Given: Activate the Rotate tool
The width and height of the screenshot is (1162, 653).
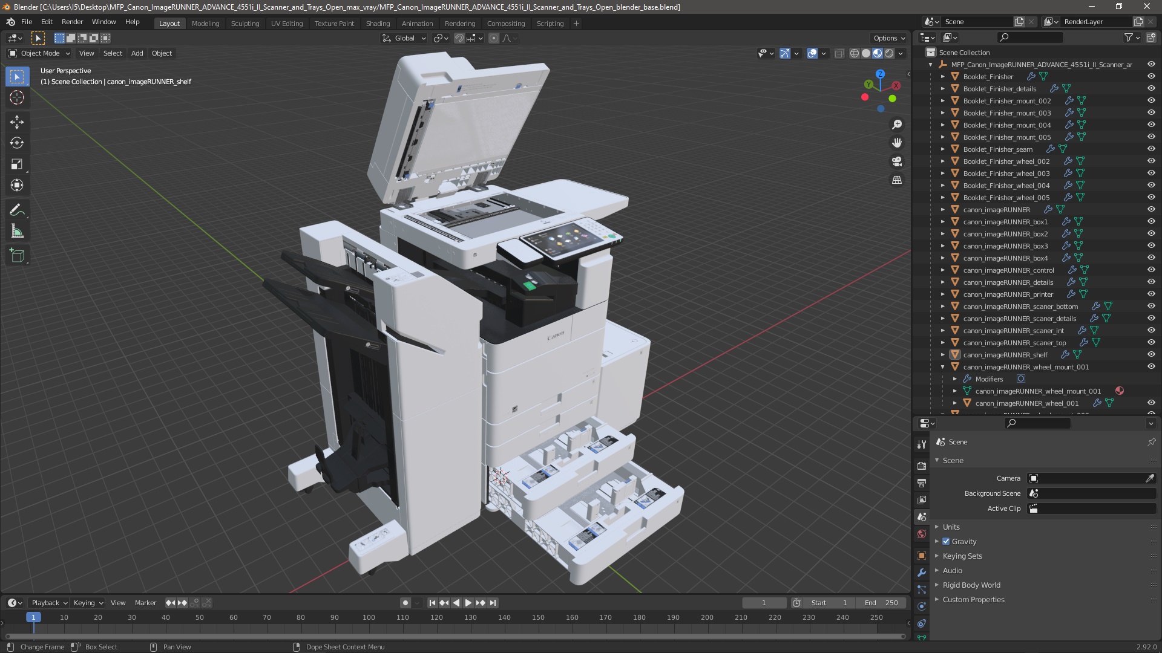Looking at the screenshot, I should point(17,143).
